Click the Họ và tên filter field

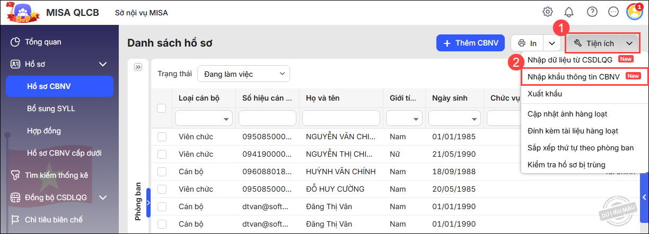[340, 118]
